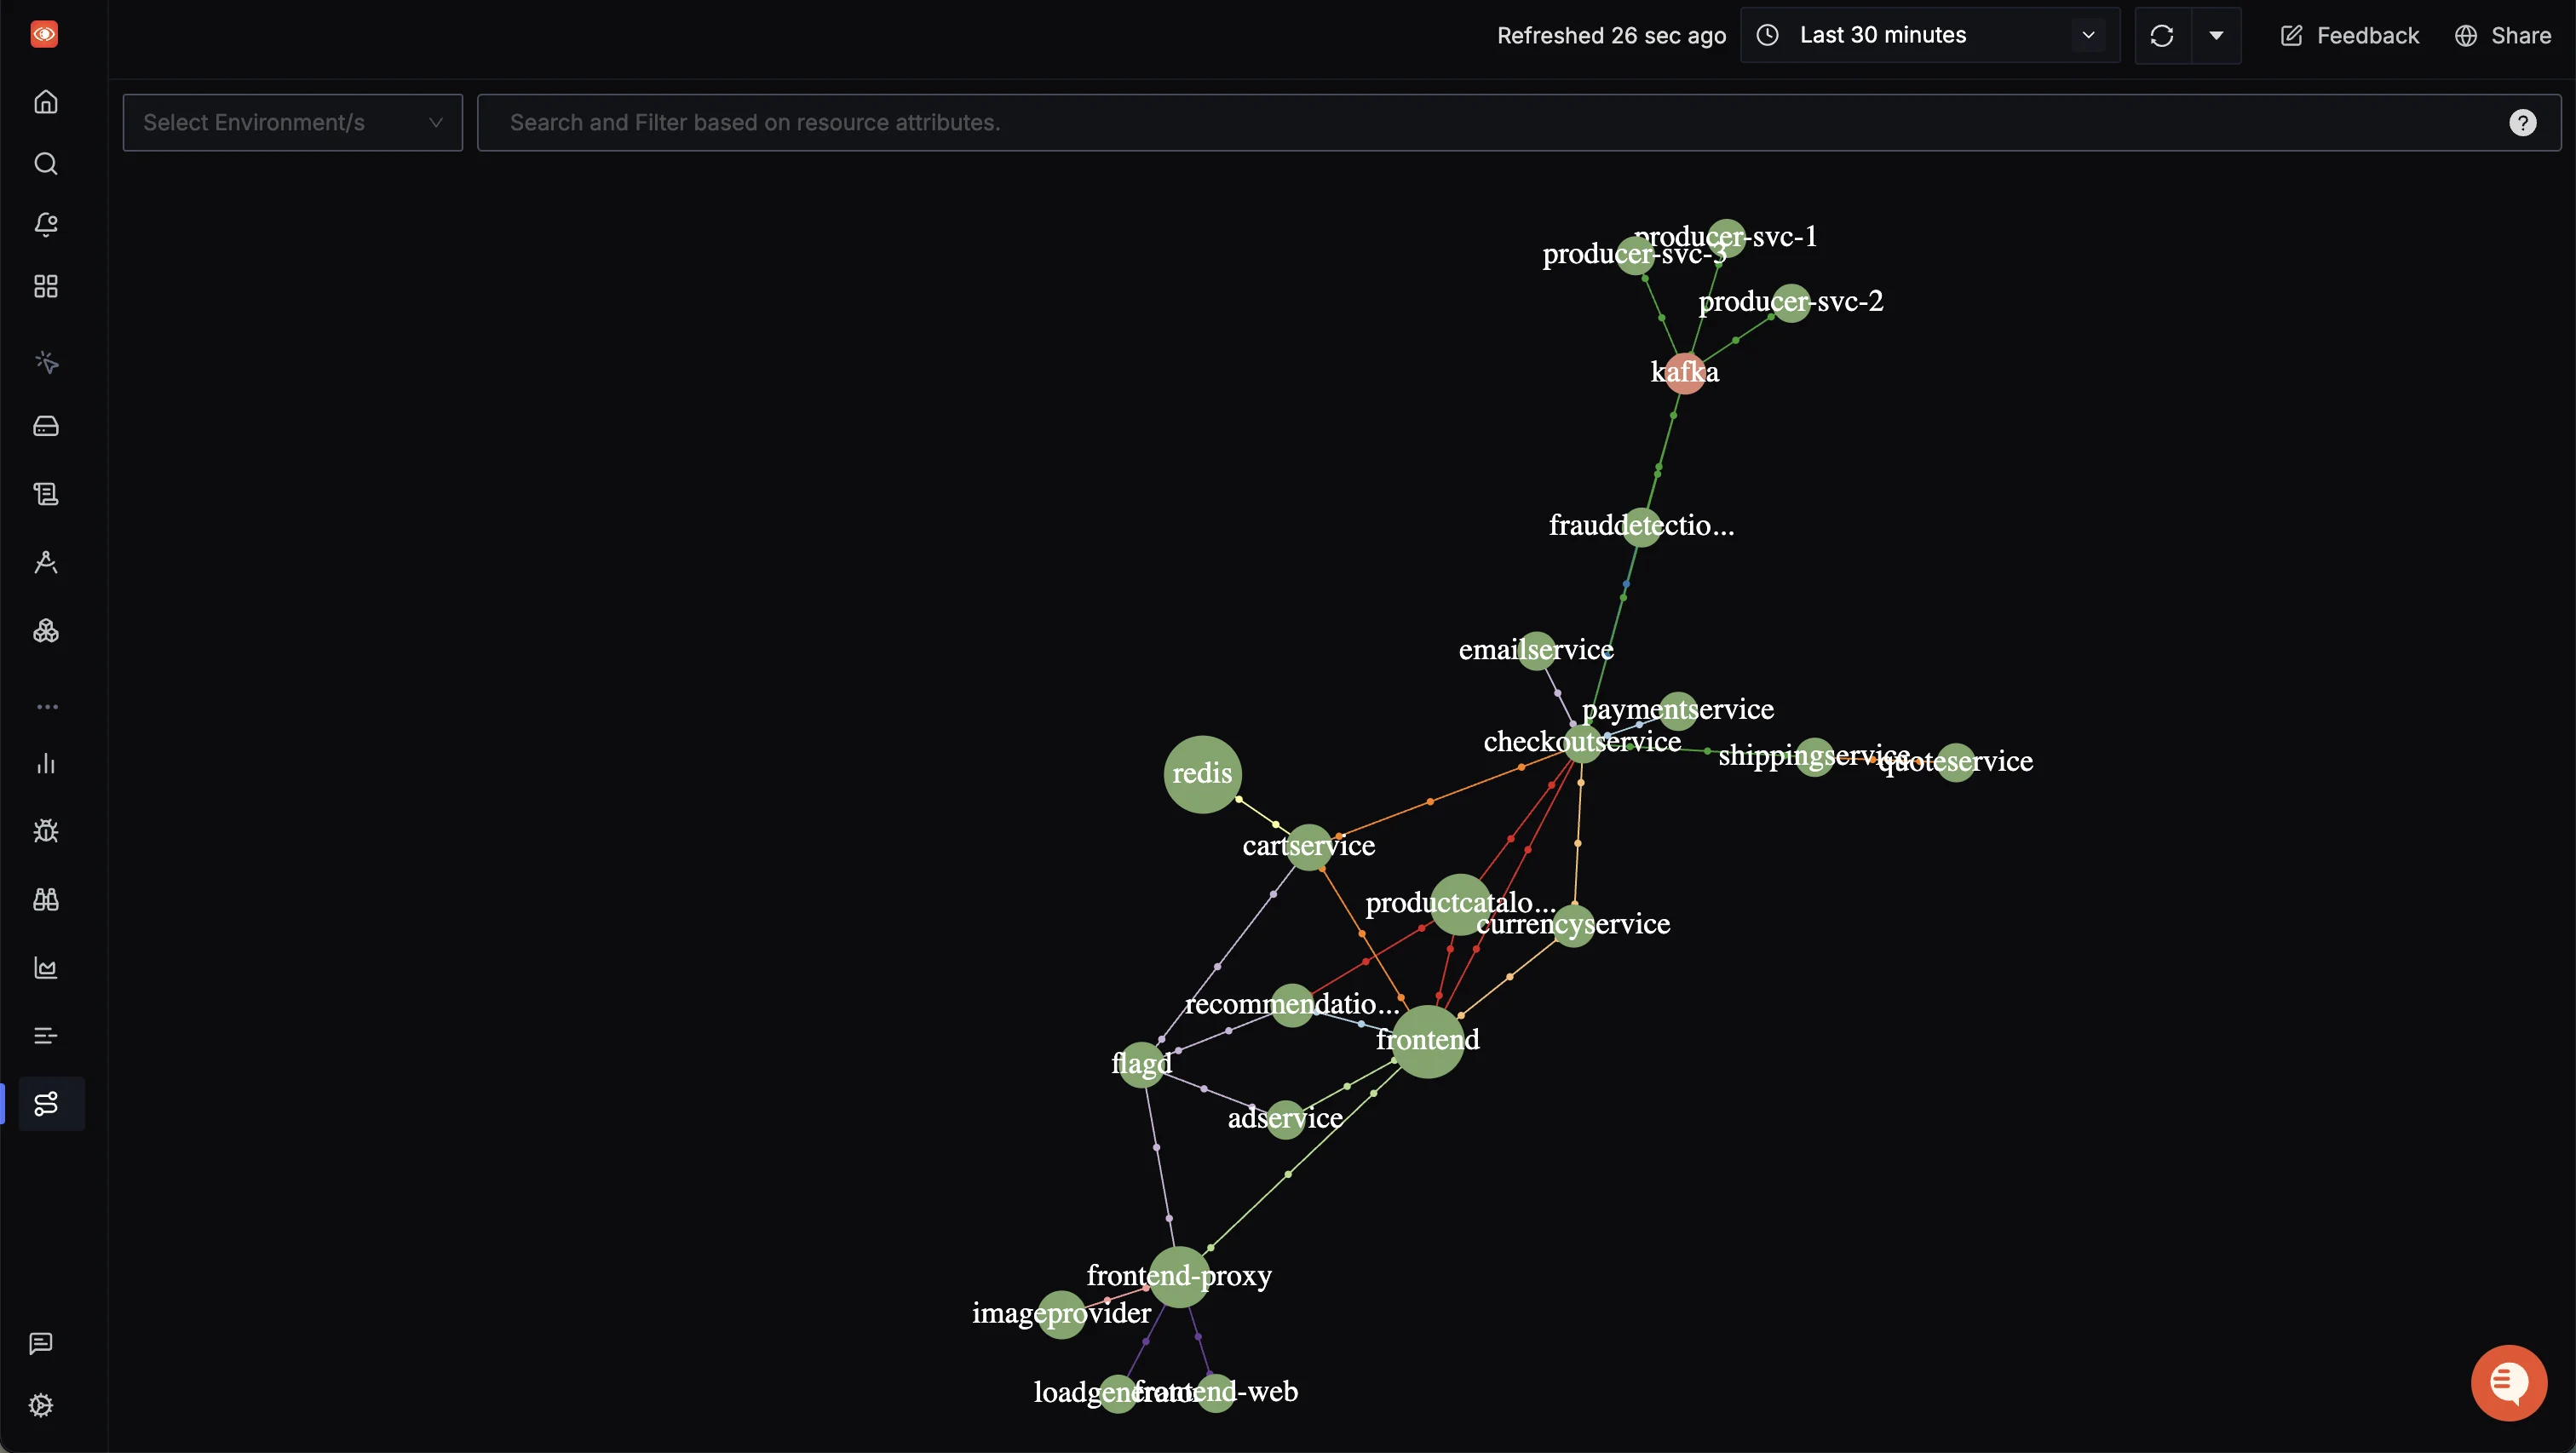Click the help question mark icon
The width and height of the screenshot is (2576, 1453).
coord(2522,123)
